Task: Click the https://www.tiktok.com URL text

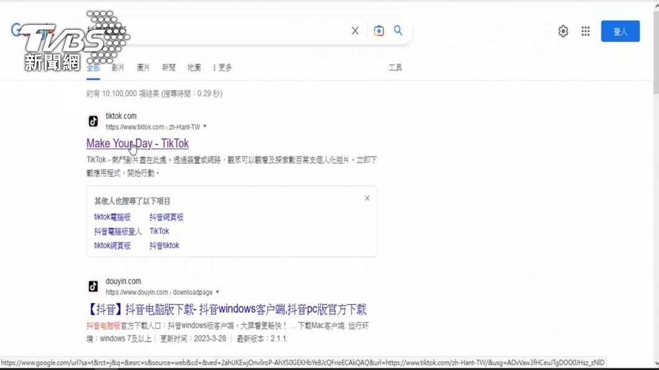Action: pyautogui.click(x=134, y=127)
